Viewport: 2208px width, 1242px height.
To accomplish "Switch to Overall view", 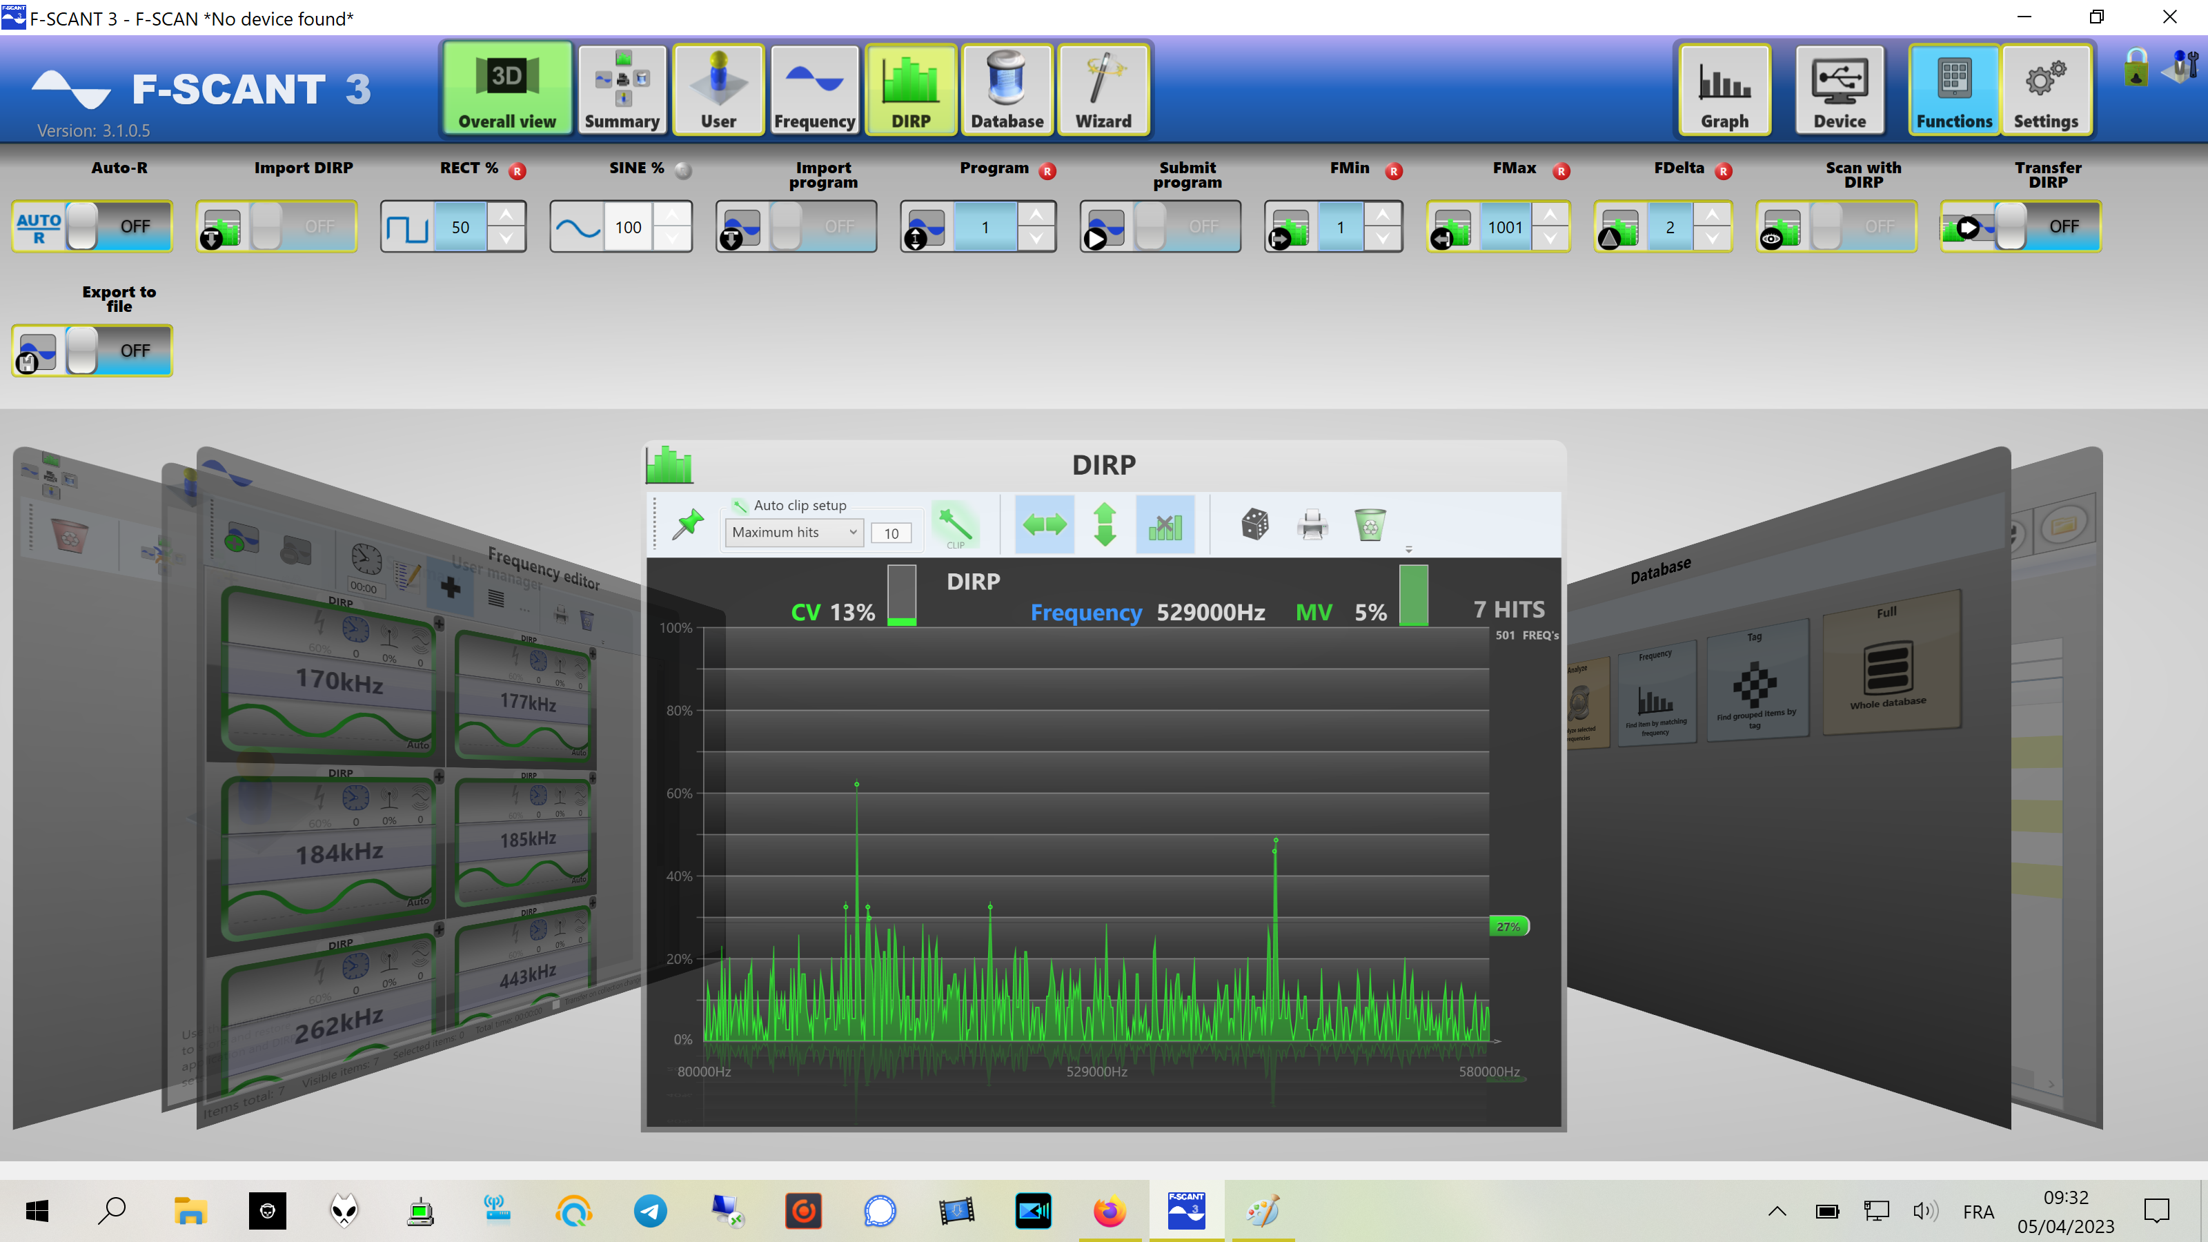I will click(x=506, y=88).
